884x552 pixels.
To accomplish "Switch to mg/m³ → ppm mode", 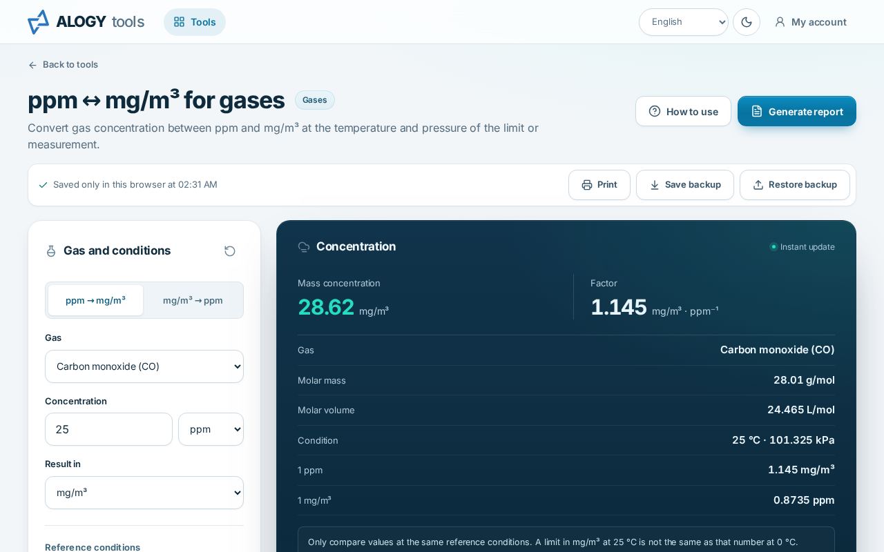I will (193, 300).
